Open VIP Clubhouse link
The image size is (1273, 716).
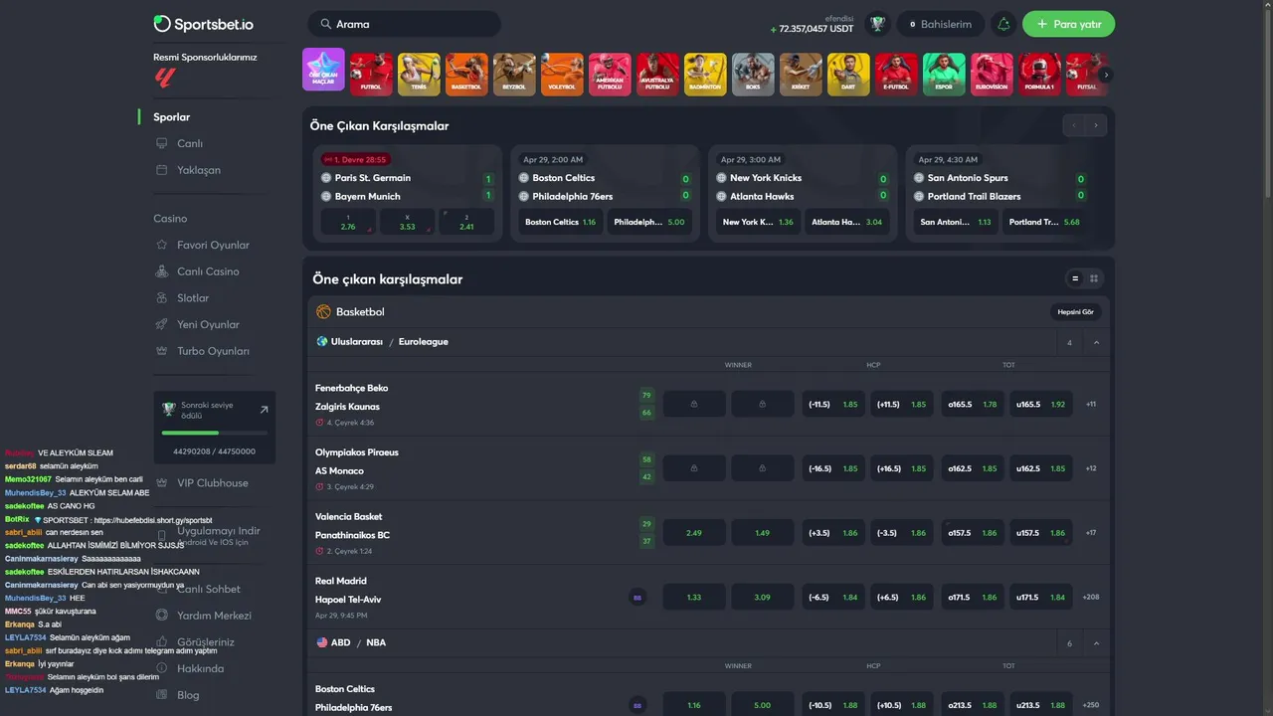[213, 483]
